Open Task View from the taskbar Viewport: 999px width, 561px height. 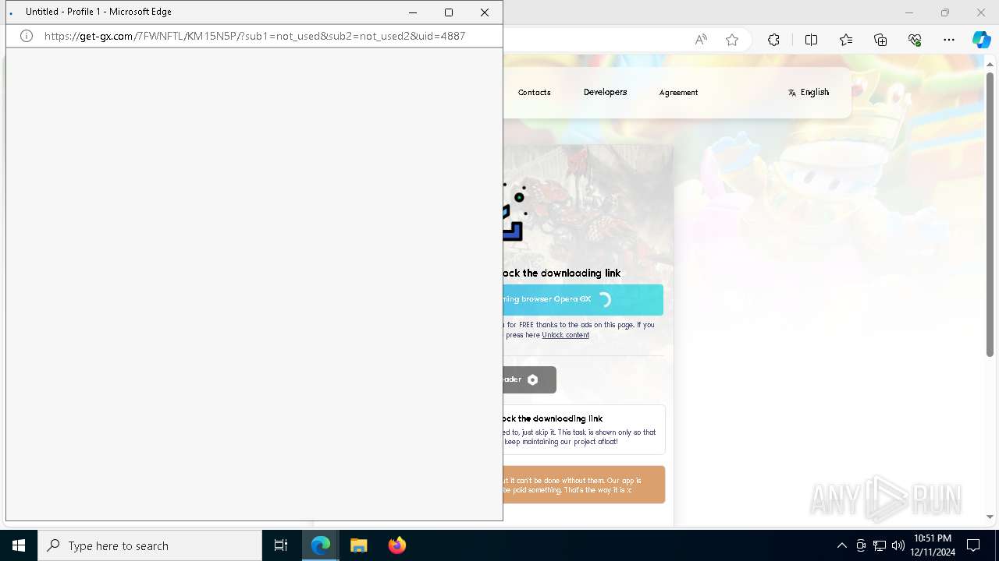[x=281, y=545]
